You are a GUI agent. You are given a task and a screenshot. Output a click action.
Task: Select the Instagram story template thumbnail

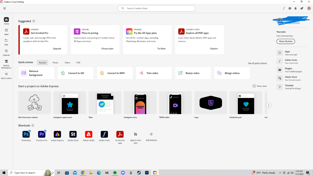(x=140, y=103)
